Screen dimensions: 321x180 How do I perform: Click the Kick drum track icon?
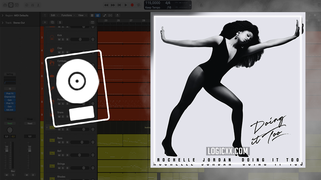tap(52, 37)
